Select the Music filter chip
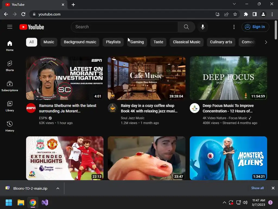Image resolution: width=278 pixels, height=209 pixels. coord(49,42)
